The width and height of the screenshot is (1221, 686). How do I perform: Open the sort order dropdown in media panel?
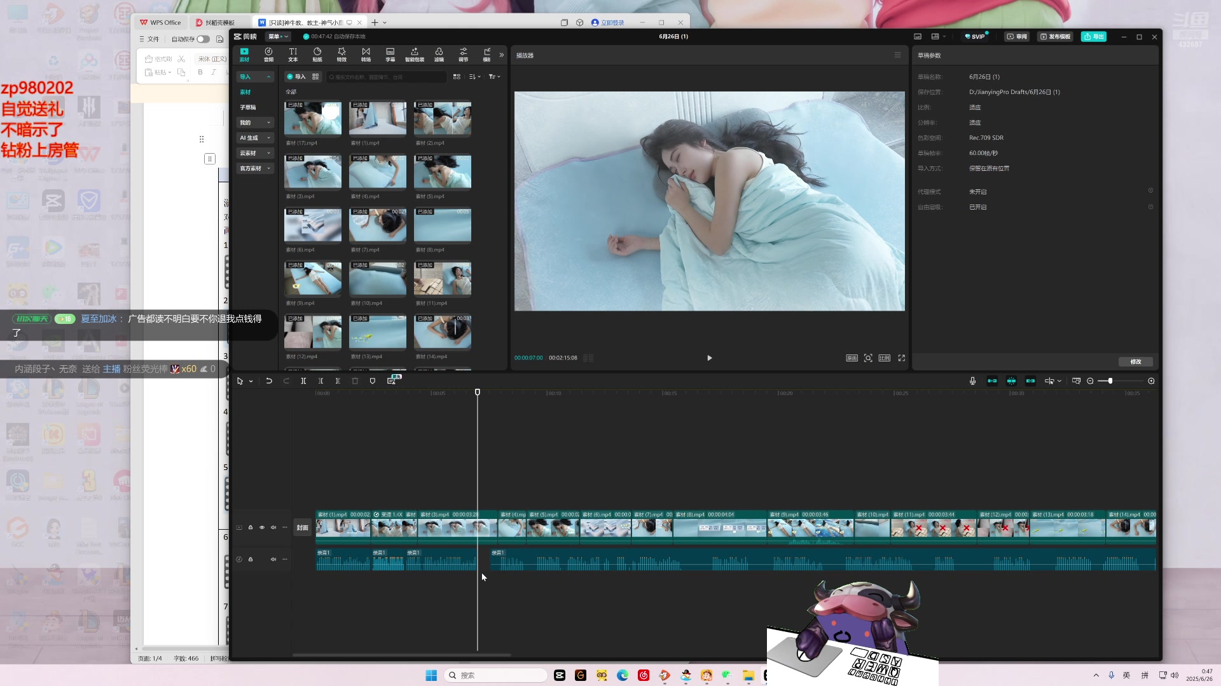pyautogui.click(x=474, y=77)
